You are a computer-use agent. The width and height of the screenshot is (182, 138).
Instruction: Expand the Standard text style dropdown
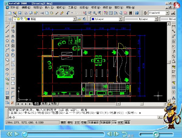[x=167, y=13]
